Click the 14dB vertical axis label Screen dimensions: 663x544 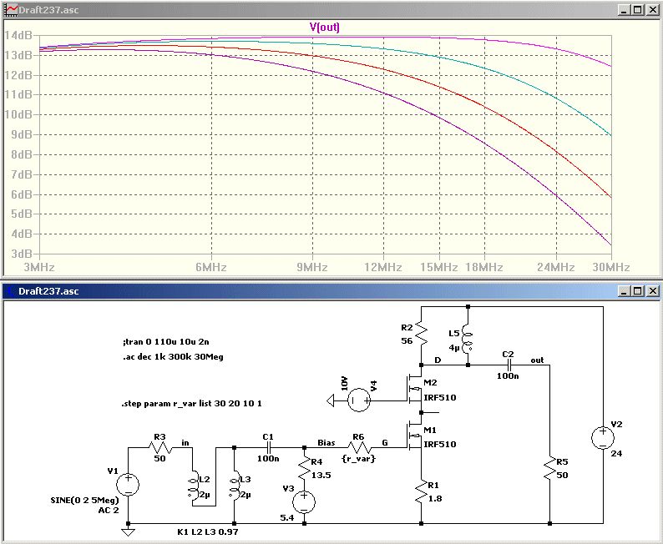[x=18, y=35]
